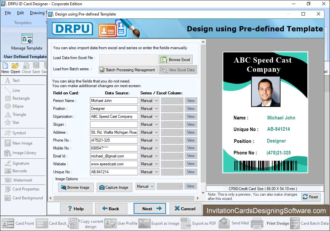This screenshot has width=330, height=231.
Task: Open Image Options Manual dropdown
Action: click(x=145, y=186)
